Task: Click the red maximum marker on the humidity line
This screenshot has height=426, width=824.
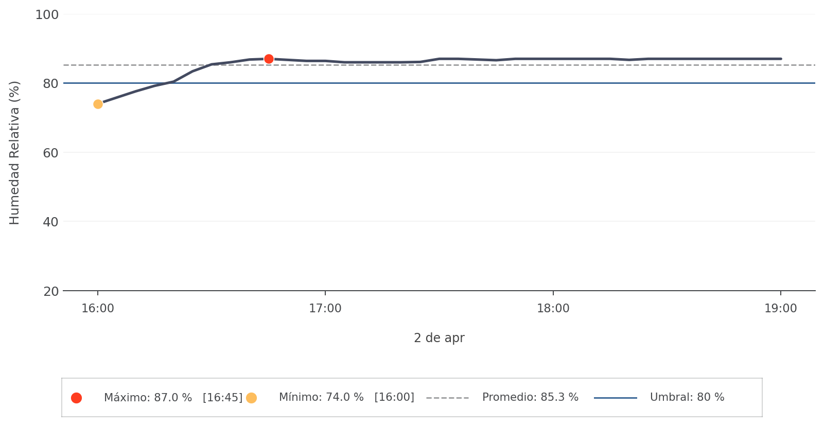Action: tap(269, 59)
